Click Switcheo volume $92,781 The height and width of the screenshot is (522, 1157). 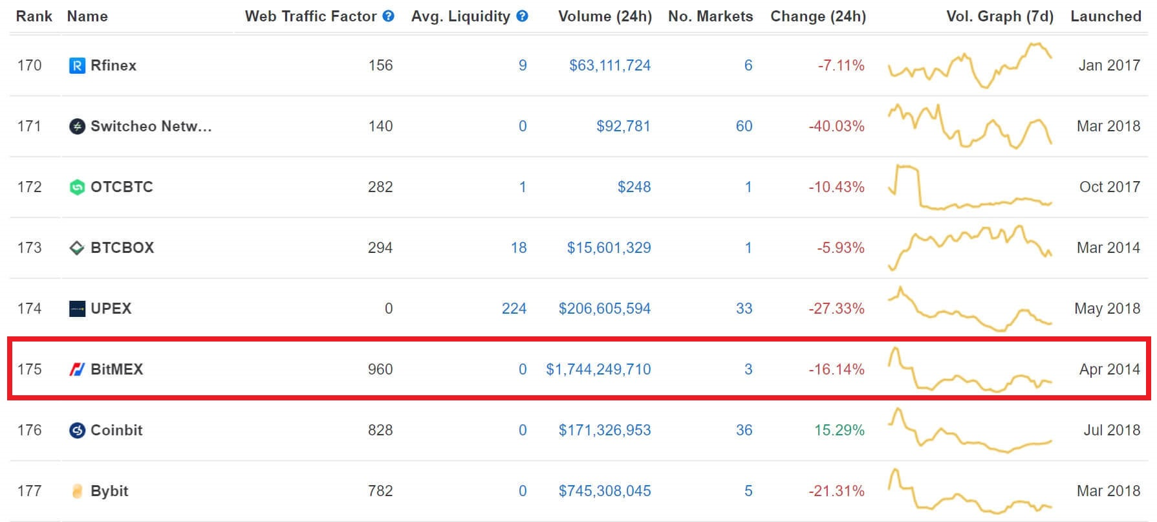click(623, 126)
